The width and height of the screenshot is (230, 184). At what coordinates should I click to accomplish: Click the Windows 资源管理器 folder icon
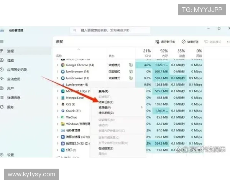click(x=63, y=124)
